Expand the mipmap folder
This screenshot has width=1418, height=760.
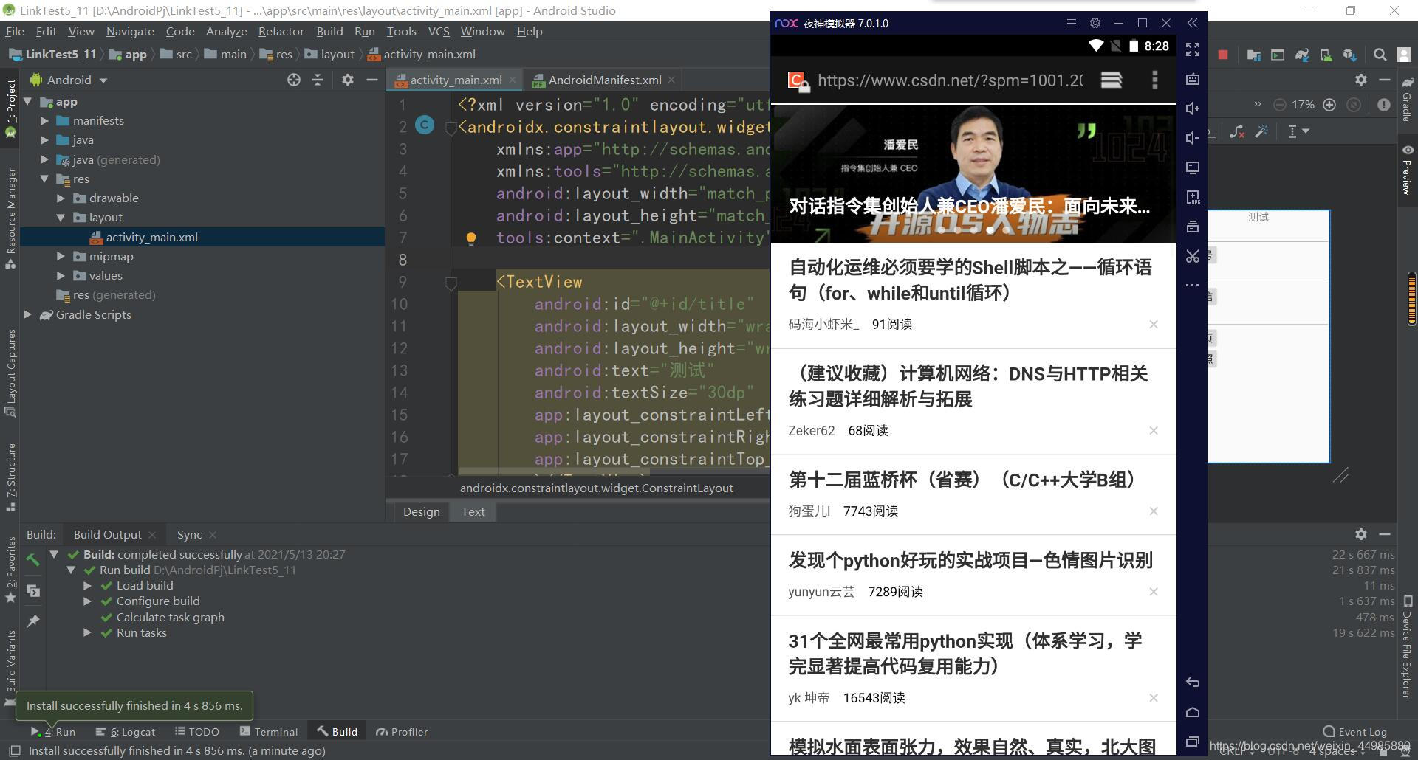tap(61, 256)
